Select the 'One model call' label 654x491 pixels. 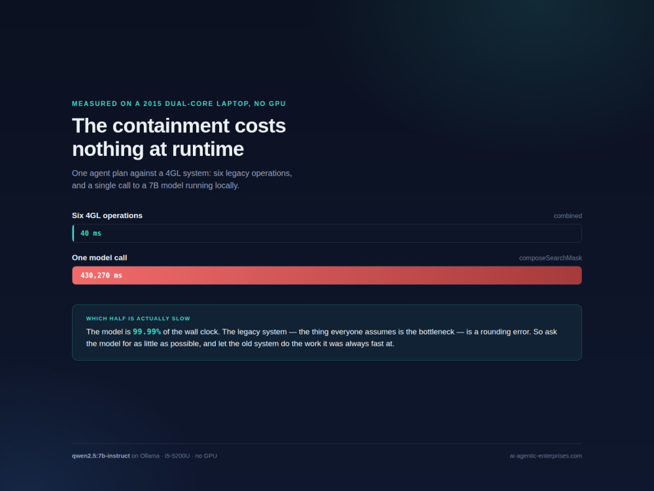(99, 257)
